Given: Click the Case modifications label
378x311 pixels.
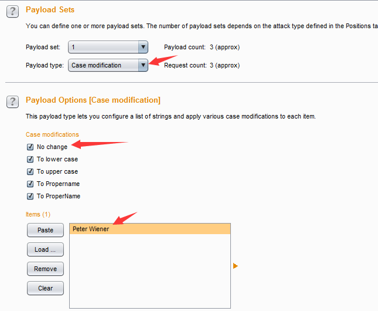Looking at the screenshot, I should click(52, 134).
